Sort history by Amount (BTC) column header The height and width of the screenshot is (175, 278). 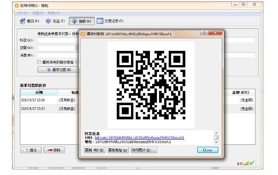pyautogui.click(x=240, y=92)
